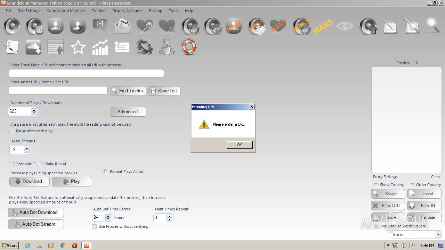Click the MASS speaker with documents icon
445x250 pixels.
click(257, 26)
